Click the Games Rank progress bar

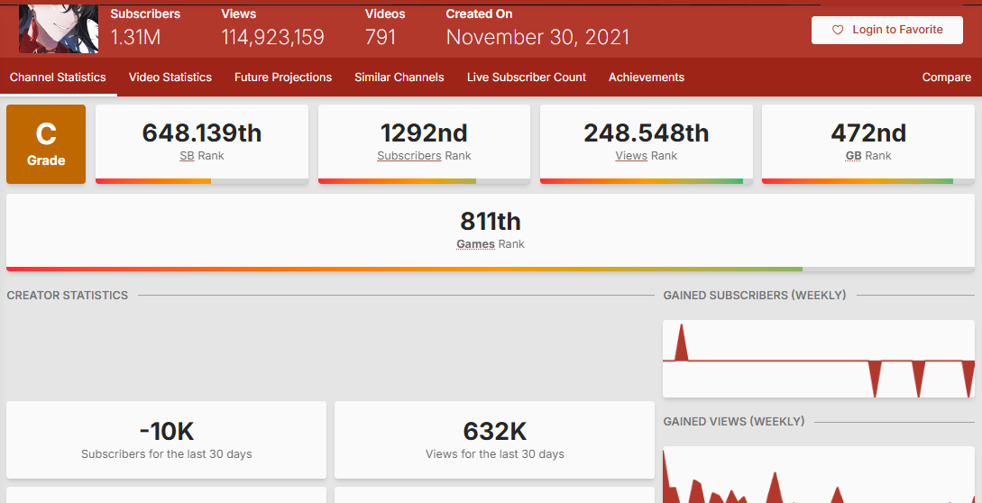[x=491, y=270]
